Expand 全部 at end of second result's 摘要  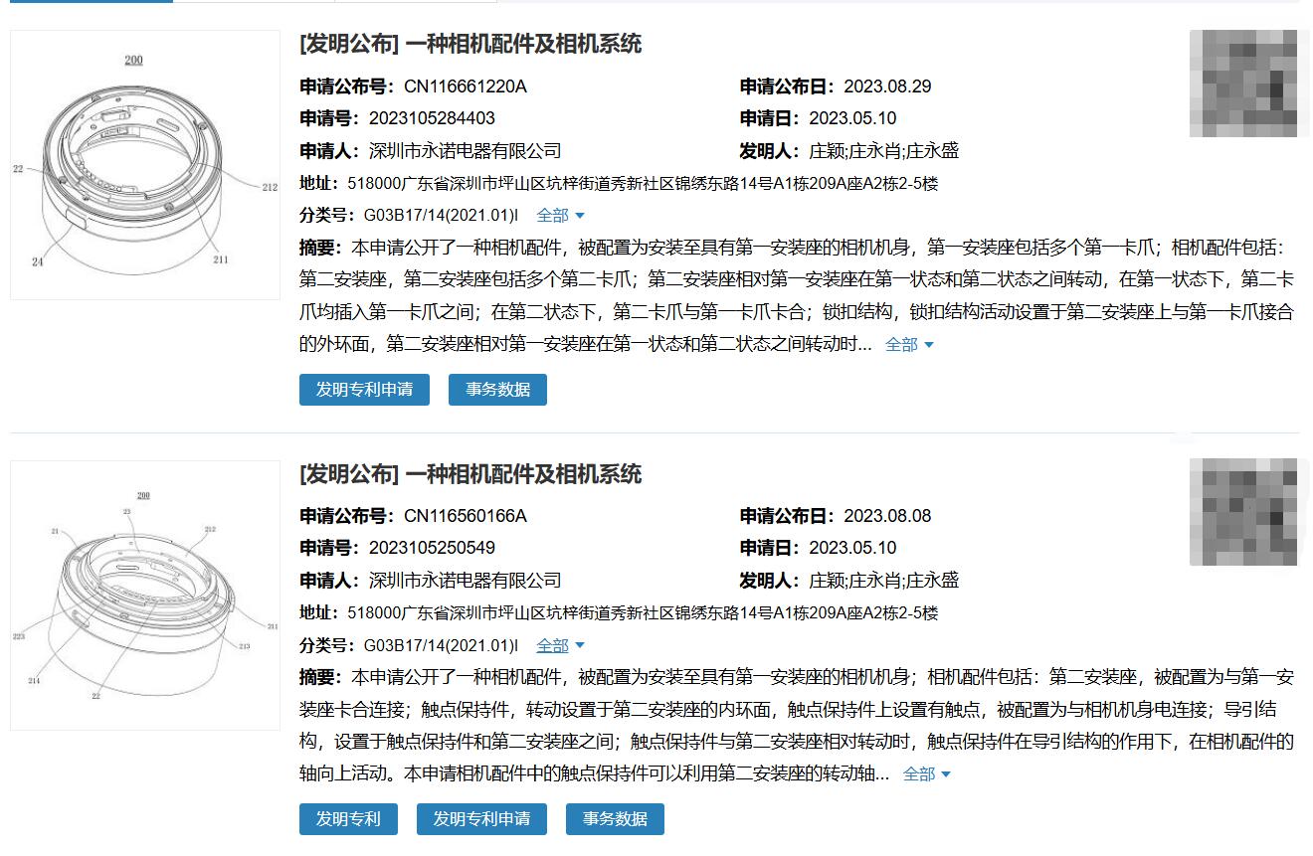click(x=926, y=774)
